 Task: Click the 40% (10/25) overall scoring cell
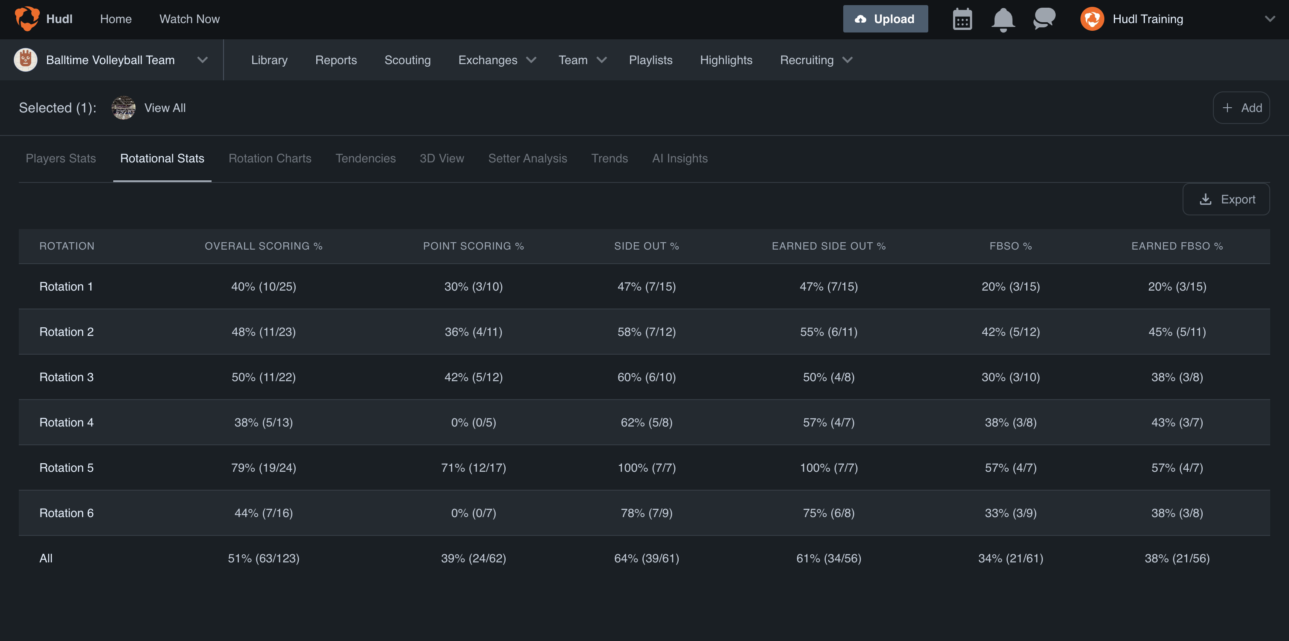[263, 286]
